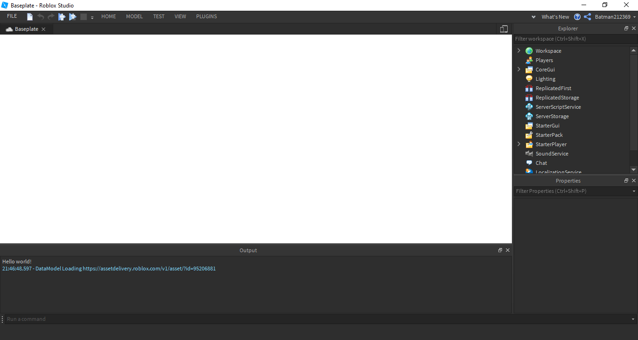Click the Lighting bulb icon
The image size is (638, 340).
tap(529, 79)
